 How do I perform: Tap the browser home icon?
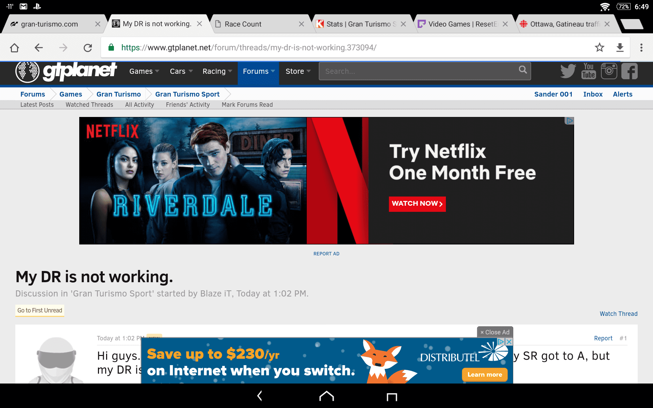pyautogui.click(x=14, y=48)
